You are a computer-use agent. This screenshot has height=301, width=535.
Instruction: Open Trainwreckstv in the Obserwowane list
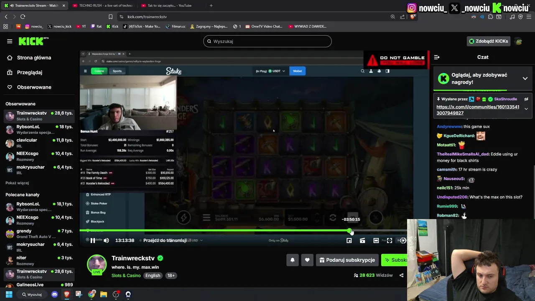(39, 116)
